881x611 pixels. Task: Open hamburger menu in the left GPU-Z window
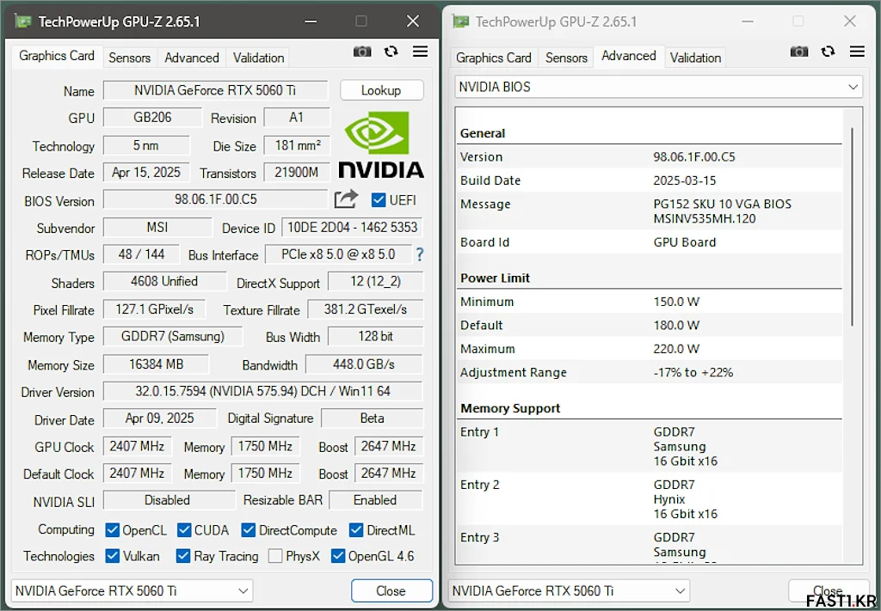coord(420,52)
